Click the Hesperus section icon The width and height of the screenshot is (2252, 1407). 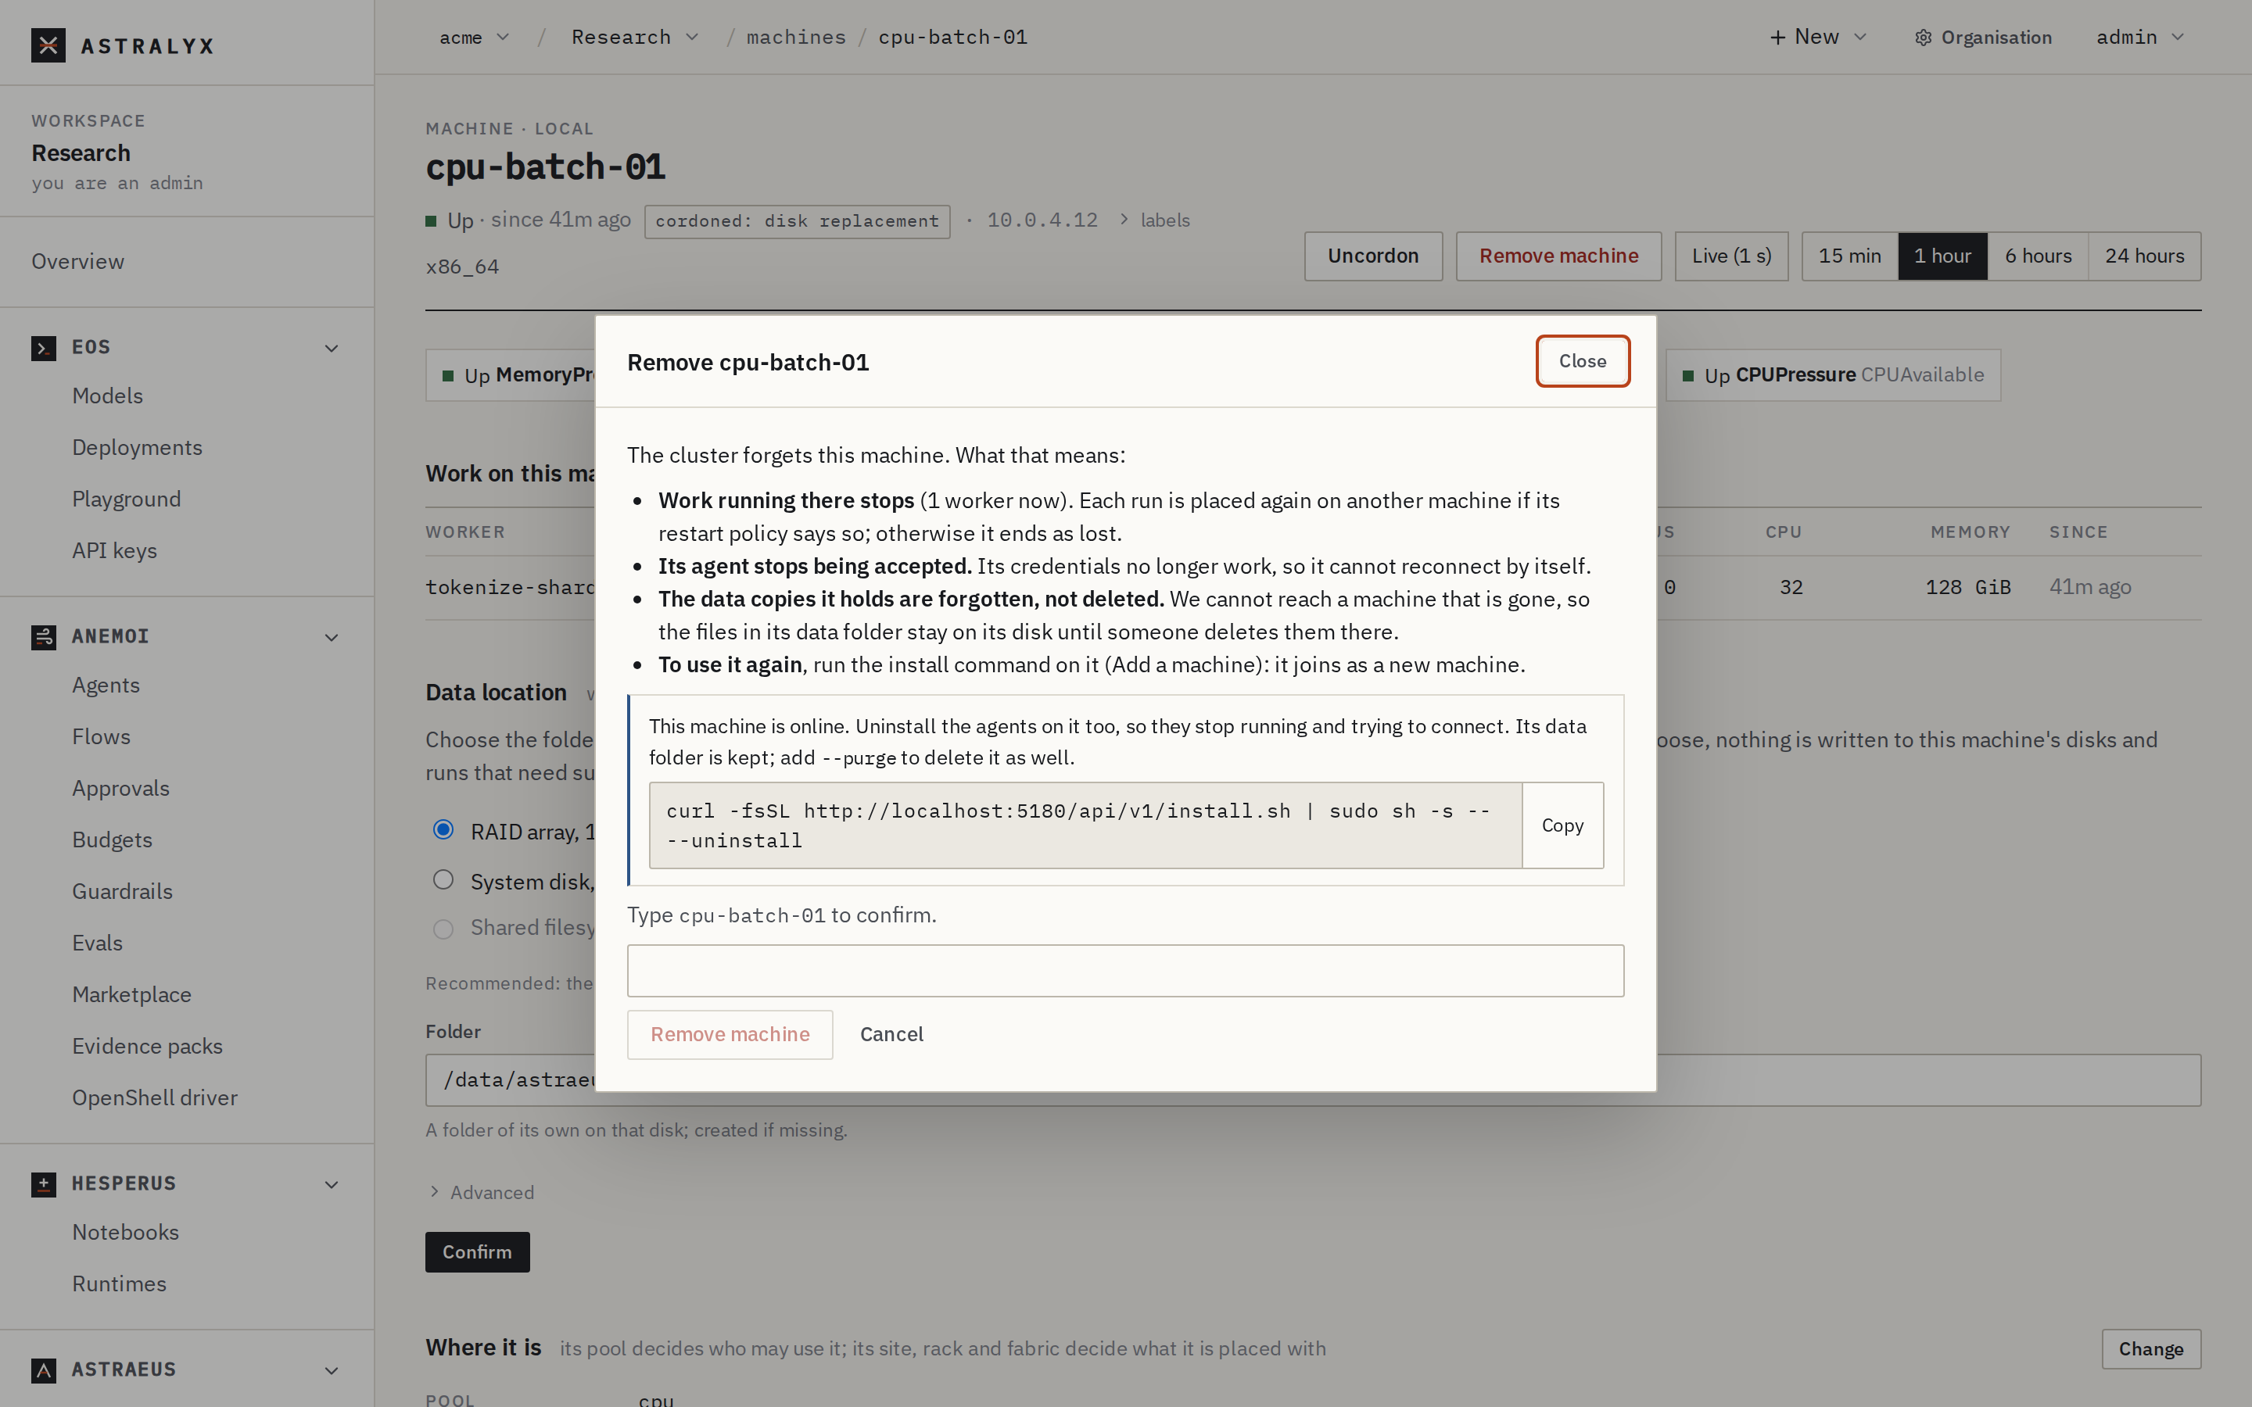coord(44,1183)
